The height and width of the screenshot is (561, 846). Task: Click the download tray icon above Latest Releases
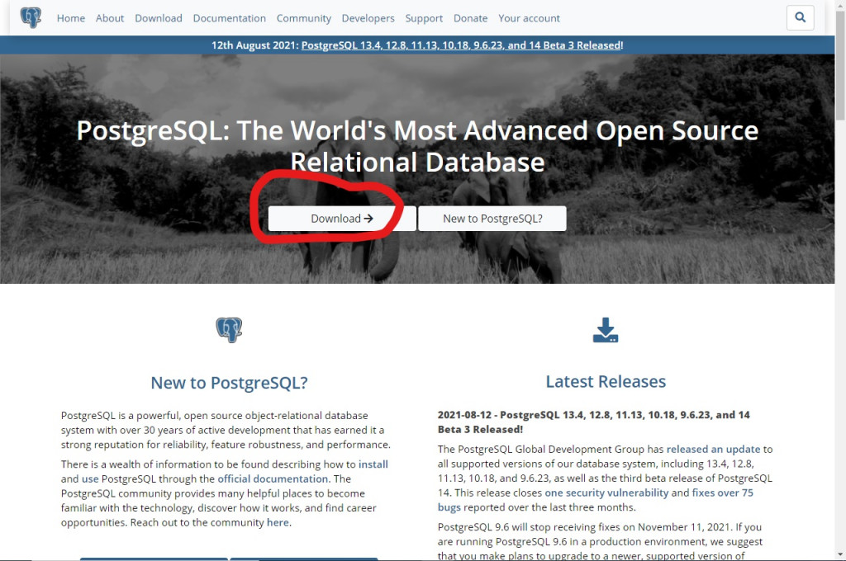pos(606,330)
